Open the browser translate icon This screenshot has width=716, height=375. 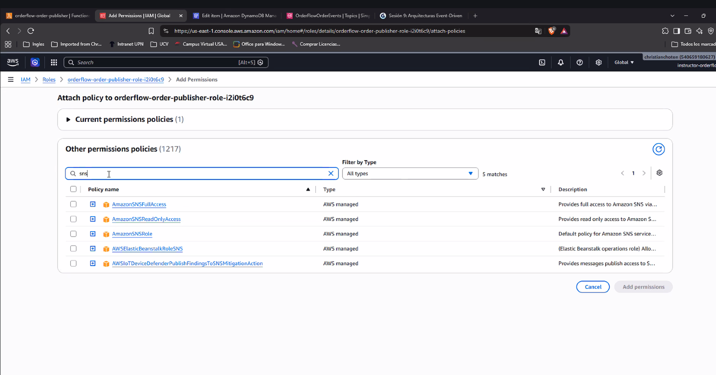538,31
